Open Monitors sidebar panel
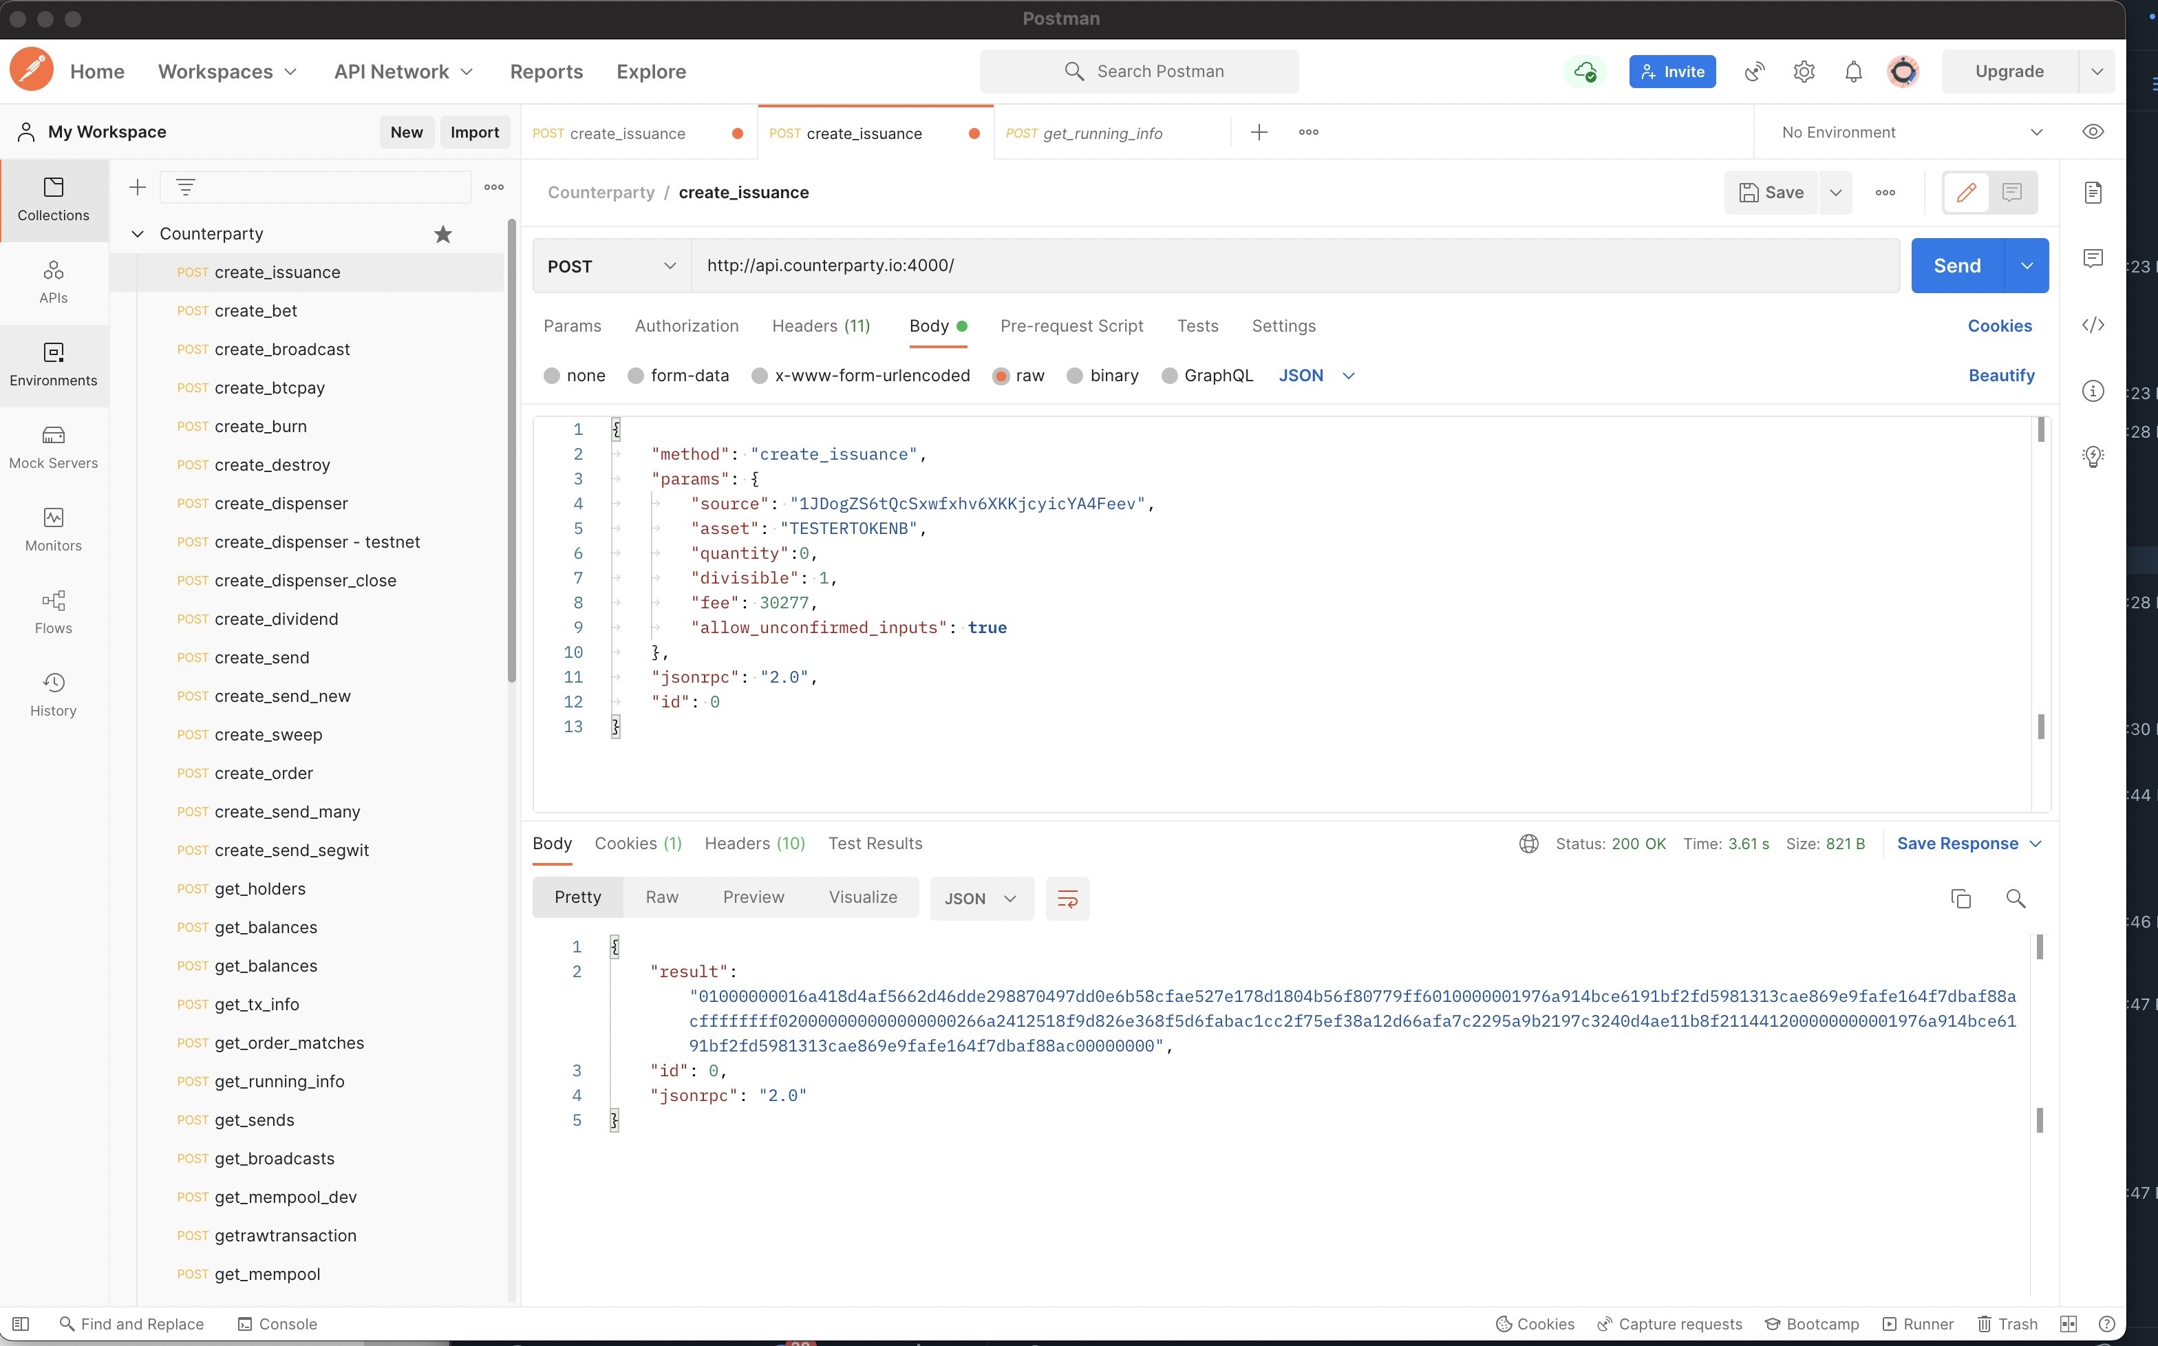The image size is (2158, 1346). coord(54,530)
